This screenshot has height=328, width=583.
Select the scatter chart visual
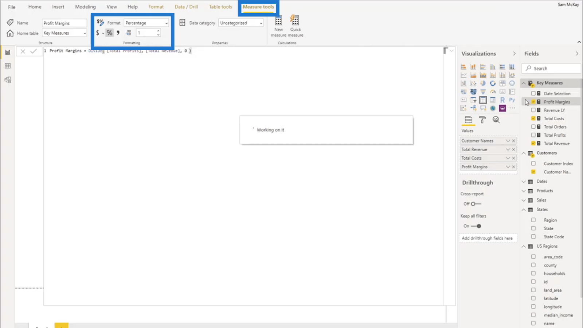point(473,83)
